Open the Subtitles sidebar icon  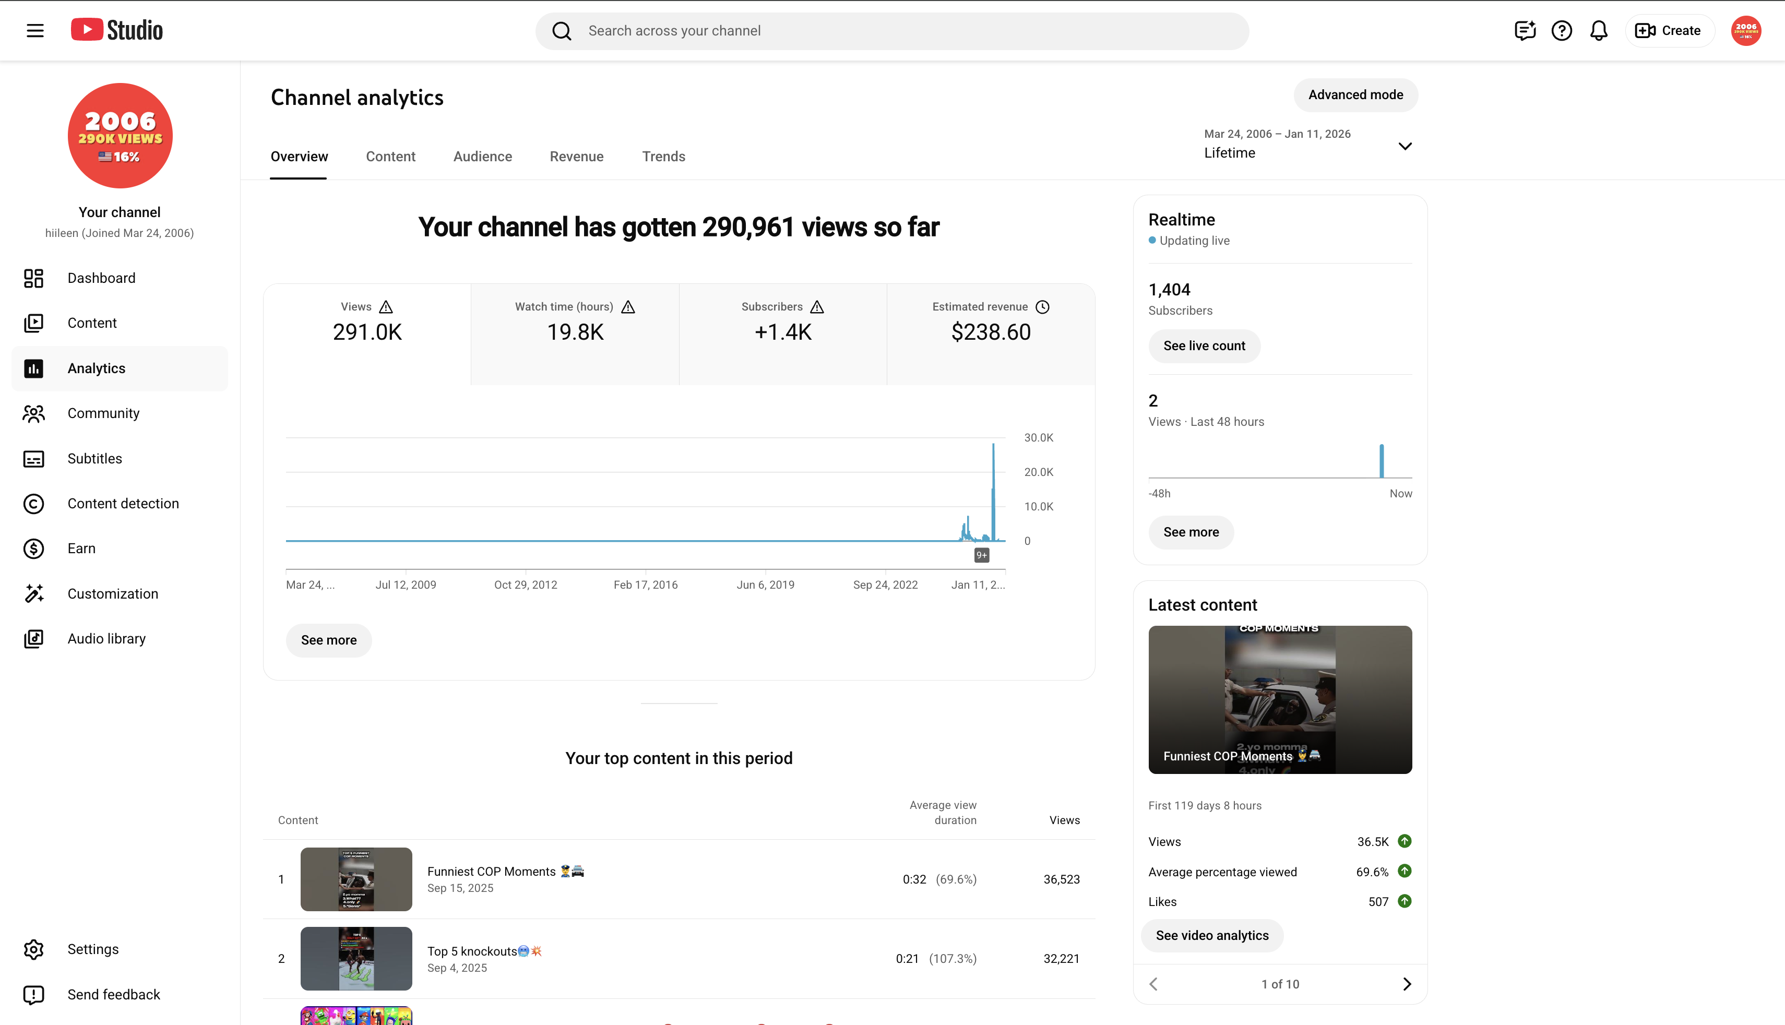pos(34,458)
